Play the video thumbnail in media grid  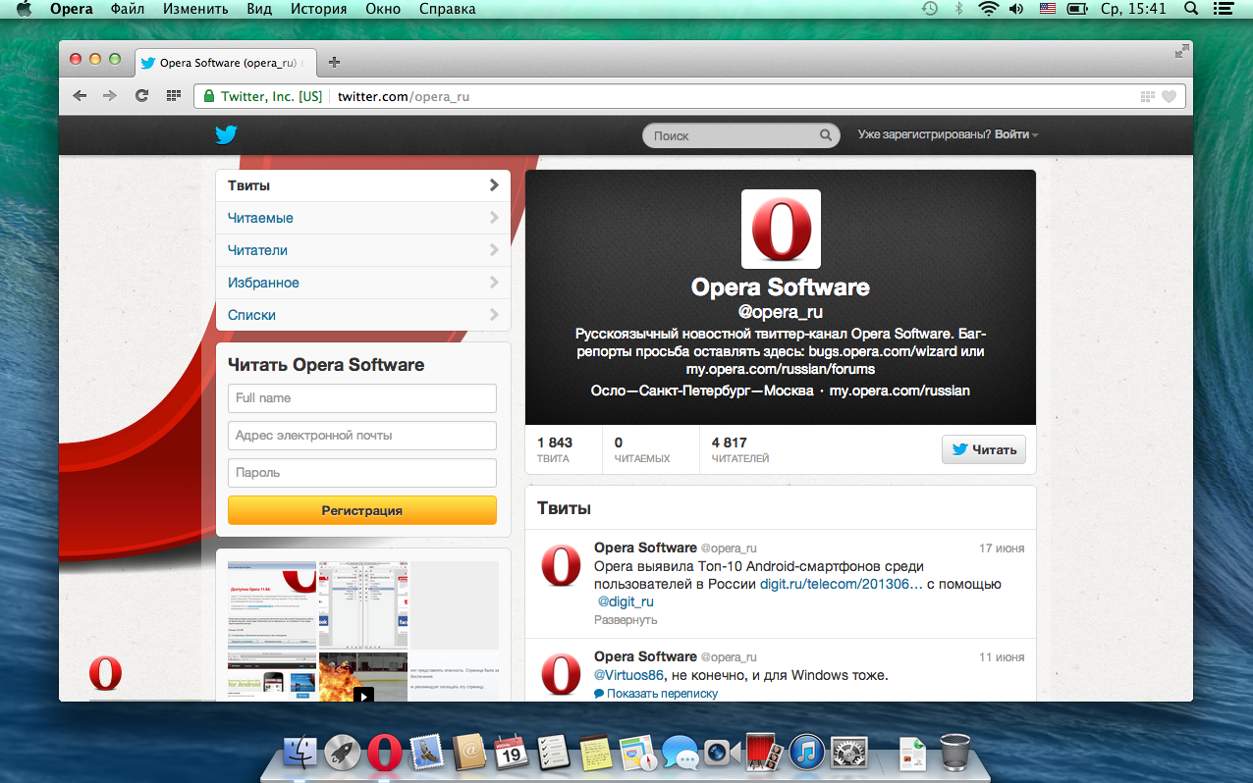pos(363,695)
